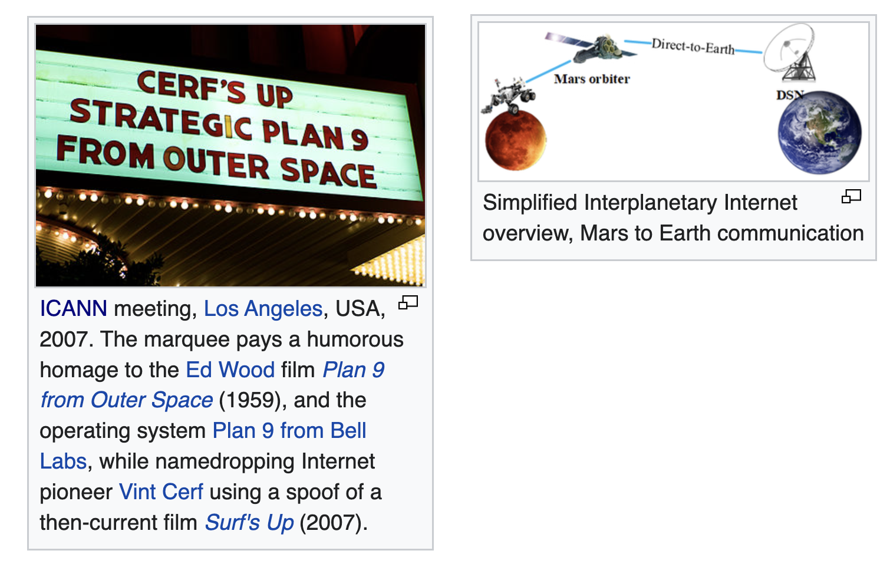Open the Surf's Up film link
890x567 pixels.
point(249,522)
